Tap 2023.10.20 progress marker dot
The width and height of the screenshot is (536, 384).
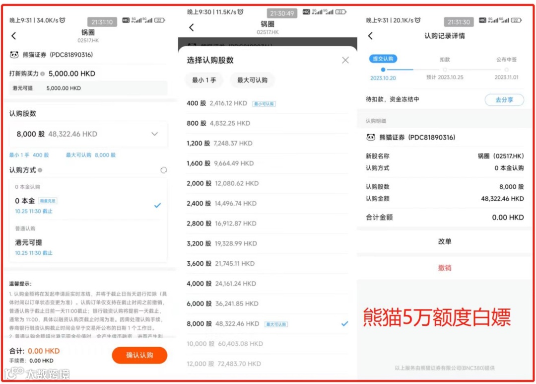coord(383,70)
